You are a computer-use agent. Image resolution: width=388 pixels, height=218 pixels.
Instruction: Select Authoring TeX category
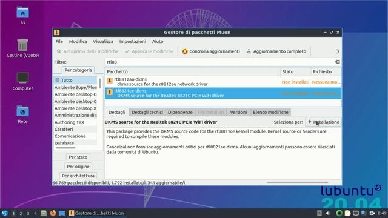tap(75, 122)
